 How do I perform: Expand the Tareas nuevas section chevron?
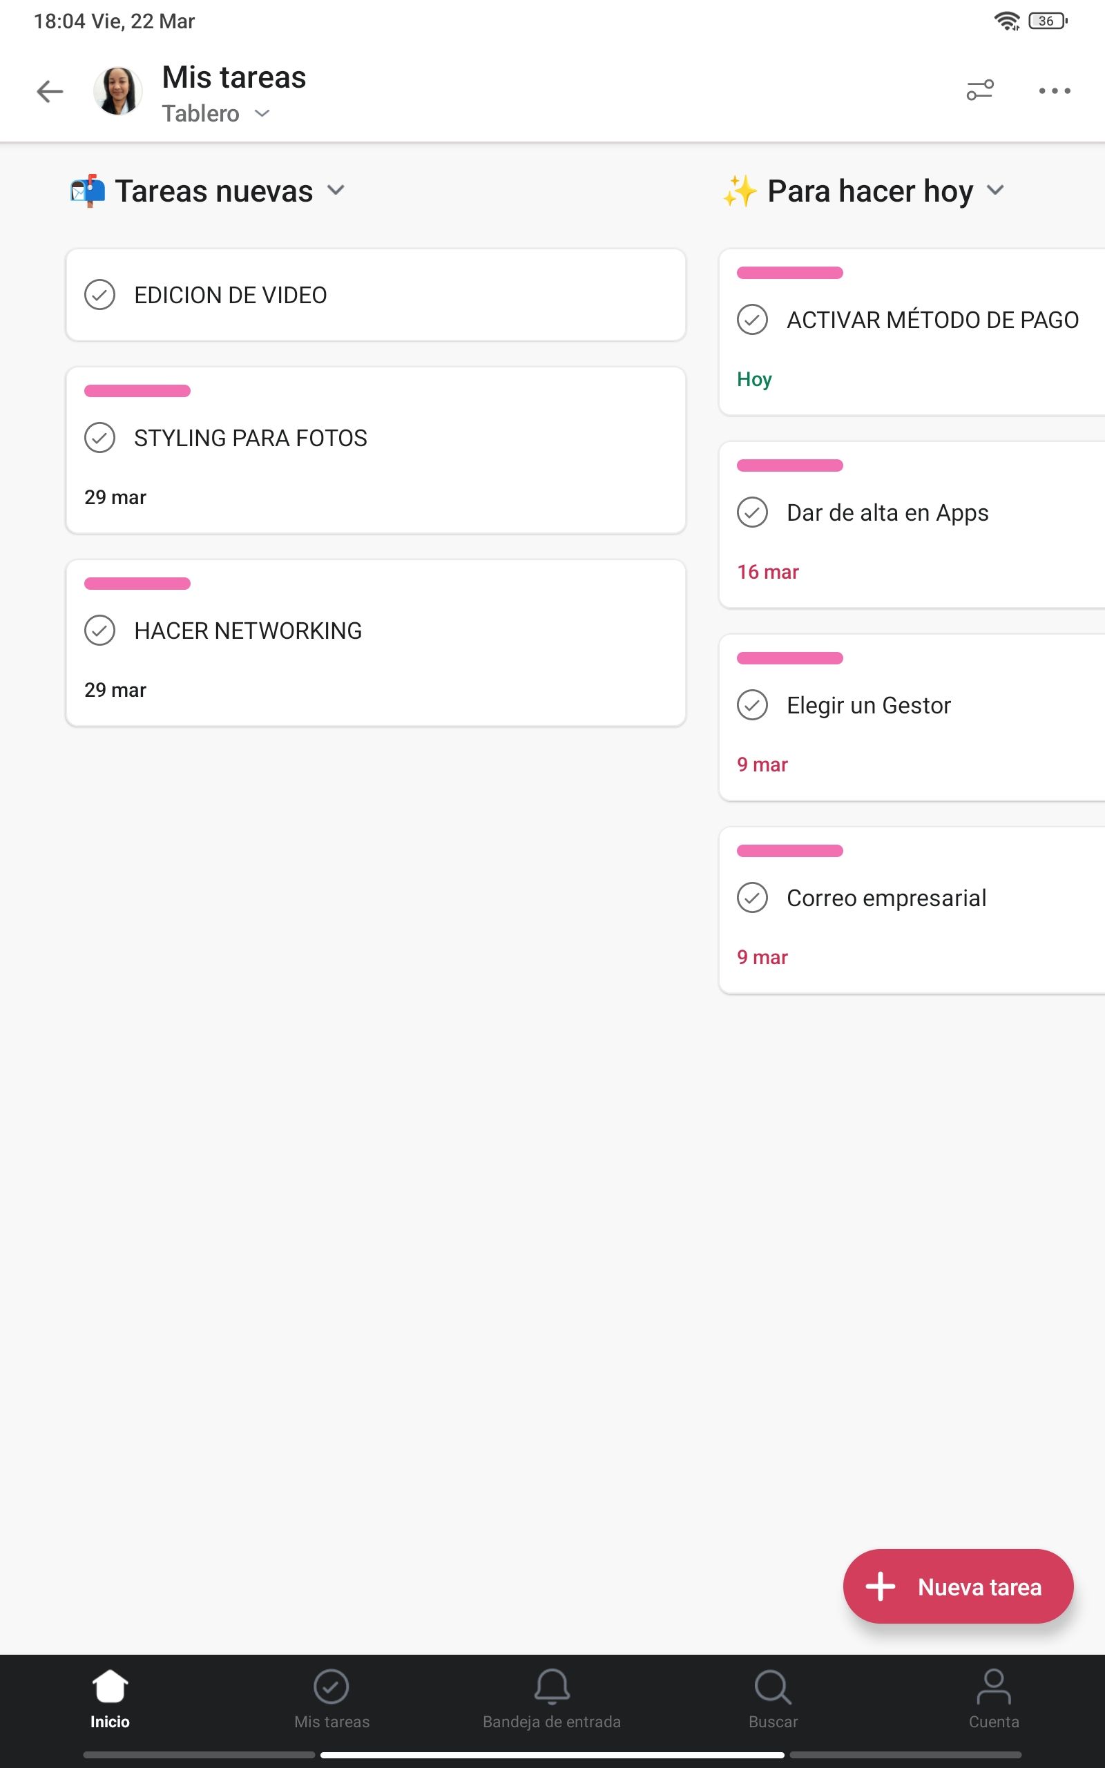coord(336,191)
